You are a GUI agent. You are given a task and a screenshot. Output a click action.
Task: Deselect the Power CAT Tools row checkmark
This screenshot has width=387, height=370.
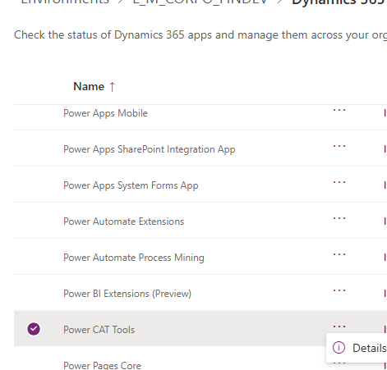[x=34, y=329]
